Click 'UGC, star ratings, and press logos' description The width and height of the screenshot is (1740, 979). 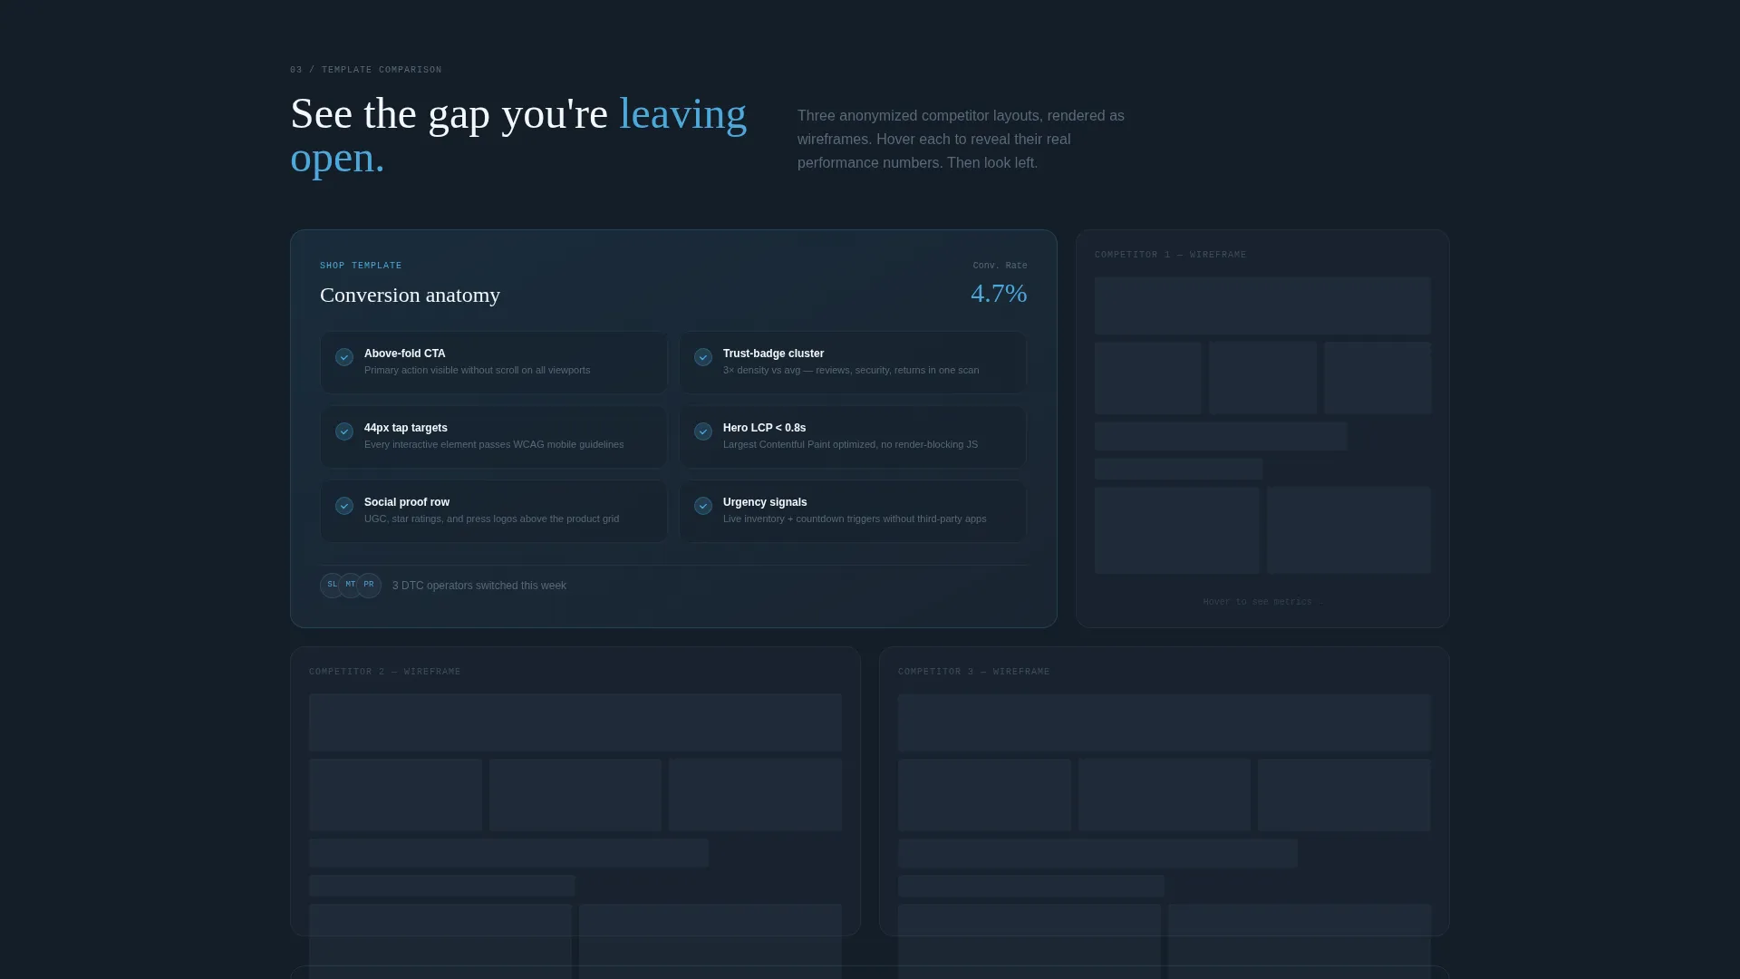(x=491, y=519)
